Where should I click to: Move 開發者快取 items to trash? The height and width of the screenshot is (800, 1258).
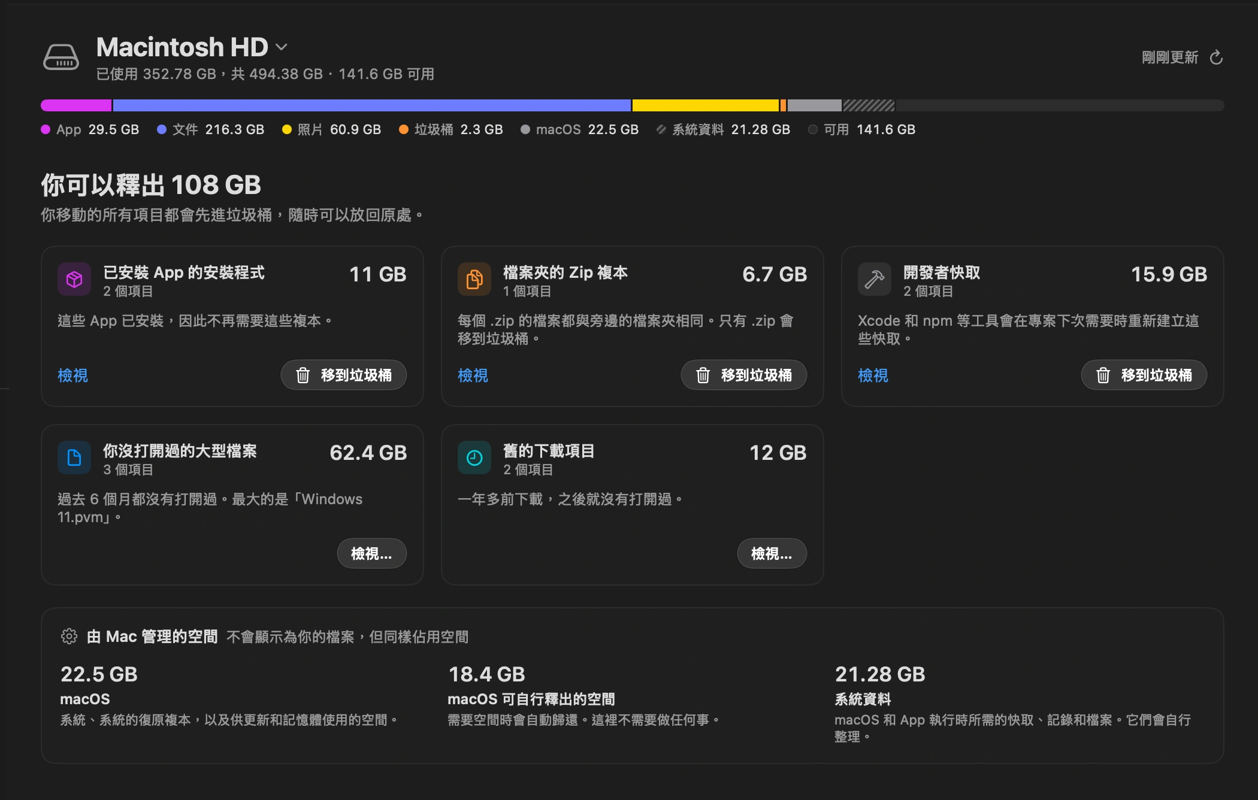click(1144, 375)
